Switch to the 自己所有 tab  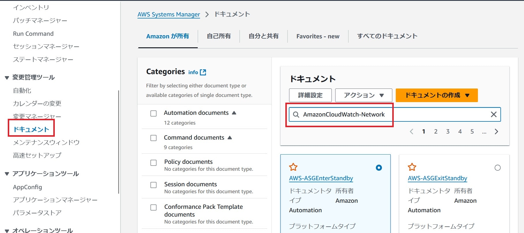[x=219, y=36]
